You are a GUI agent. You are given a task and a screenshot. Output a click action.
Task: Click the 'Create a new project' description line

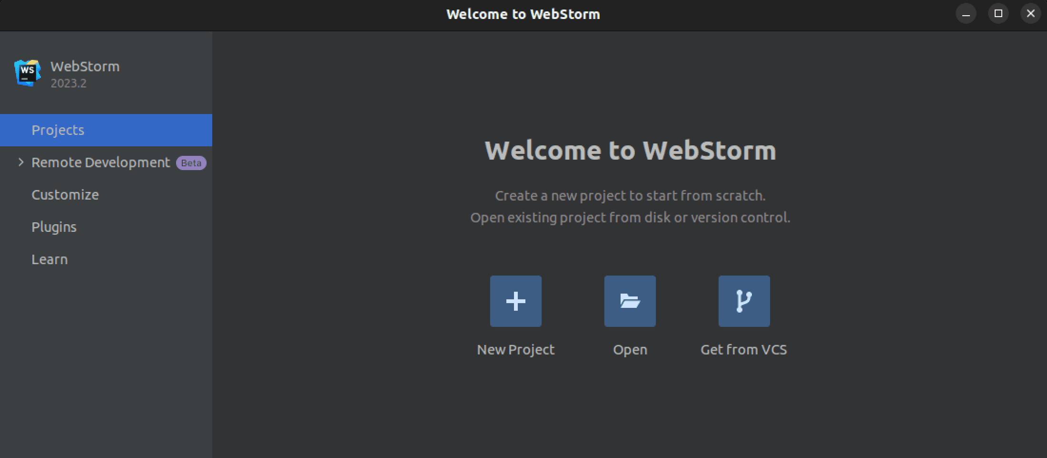[x=630, y=196]
